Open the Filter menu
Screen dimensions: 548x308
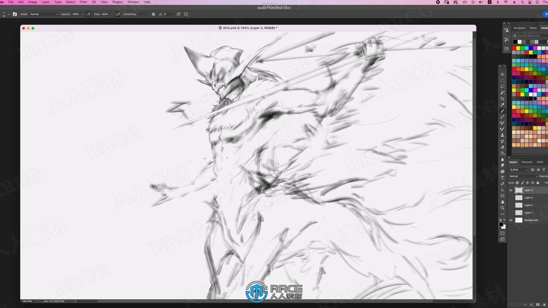pos(83,2)
